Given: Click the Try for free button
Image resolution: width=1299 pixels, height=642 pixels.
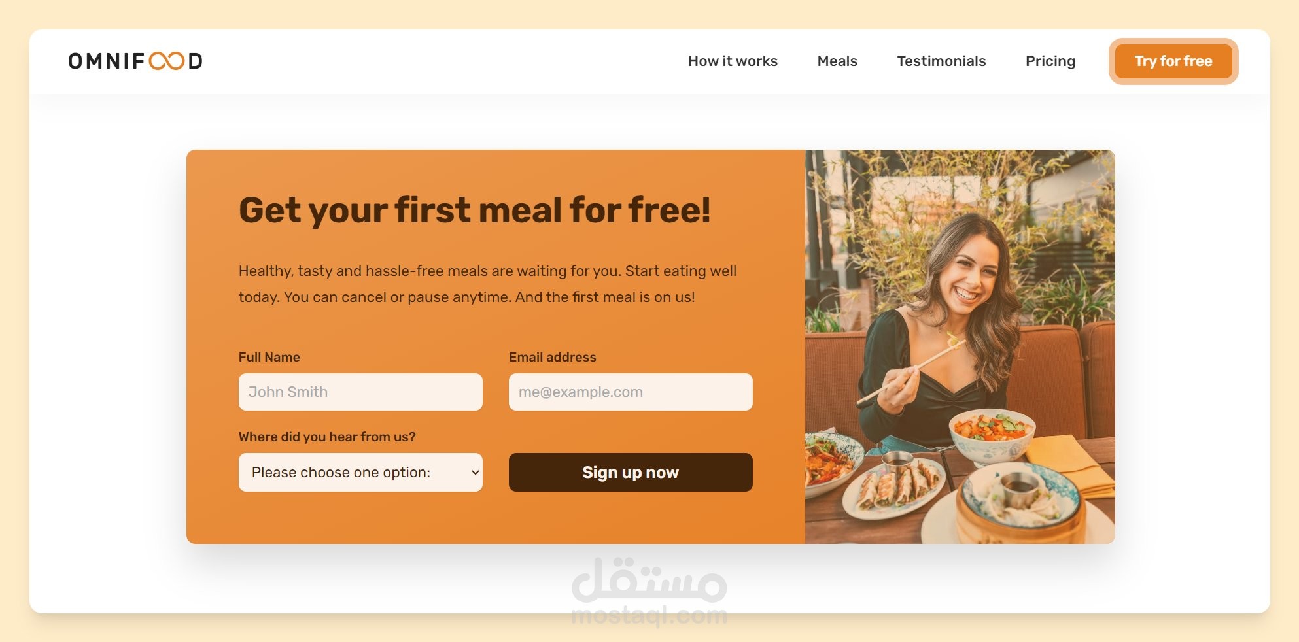Looking at the screenshot, I should coord(1173,61).
